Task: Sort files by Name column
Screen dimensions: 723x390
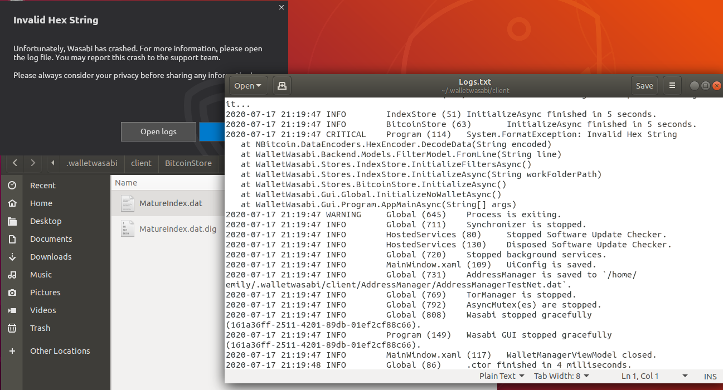Action: pyautogui.click(x=126, y=183)
